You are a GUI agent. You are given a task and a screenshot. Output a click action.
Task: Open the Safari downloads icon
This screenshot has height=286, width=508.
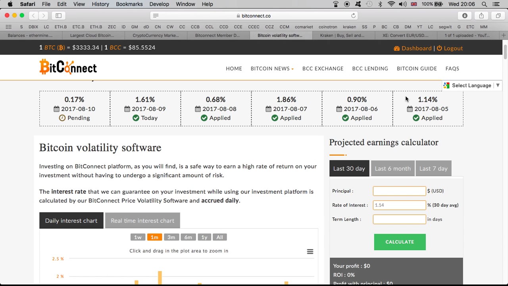coord(465,15)
